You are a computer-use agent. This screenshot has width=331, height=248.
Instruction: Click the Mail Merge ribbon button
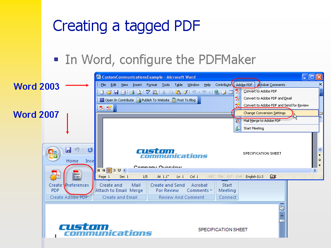(x=136, y=188)
